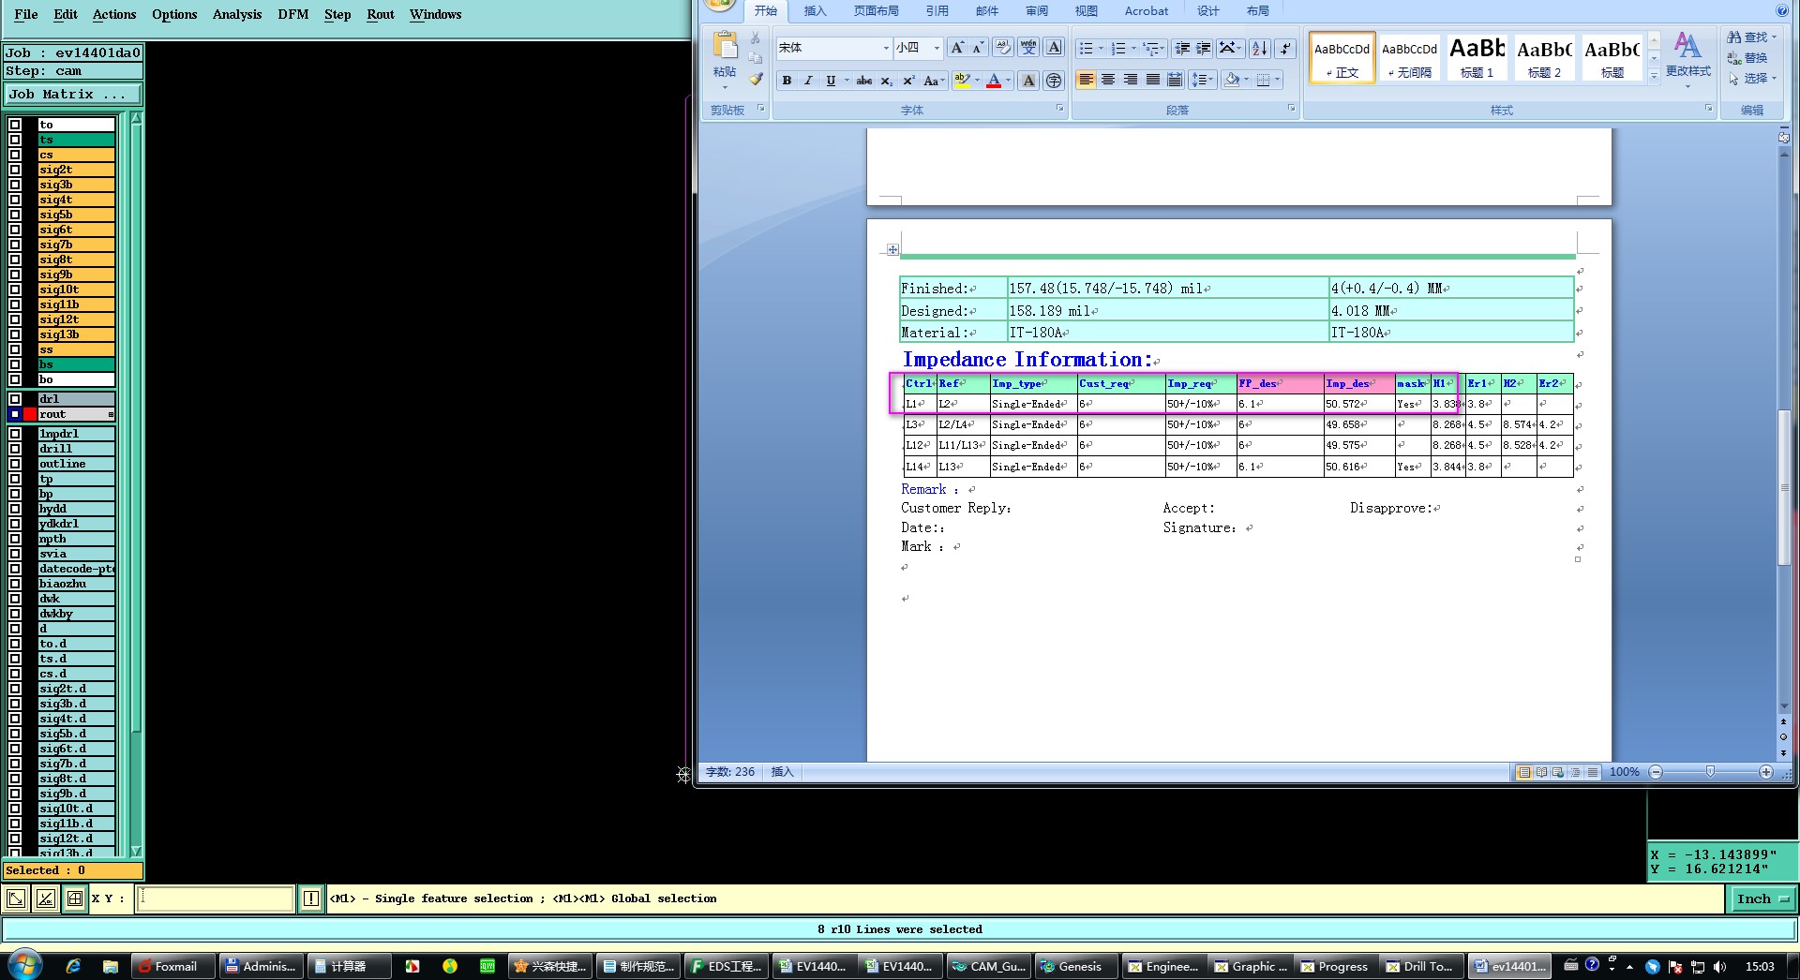Screen dimensions: 1800x980
Task: Toggle the 'biaozhu' layer checkbox
Action: click(x=15, y=584)
